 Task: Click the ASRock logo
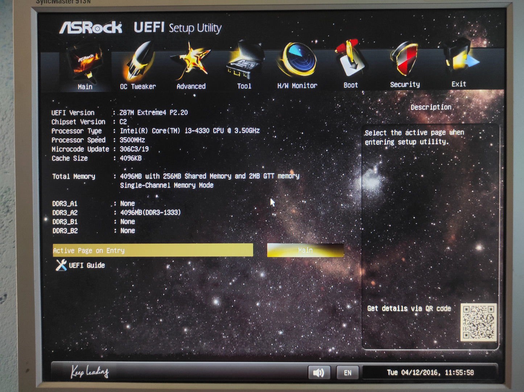click(x=91, y=28)
